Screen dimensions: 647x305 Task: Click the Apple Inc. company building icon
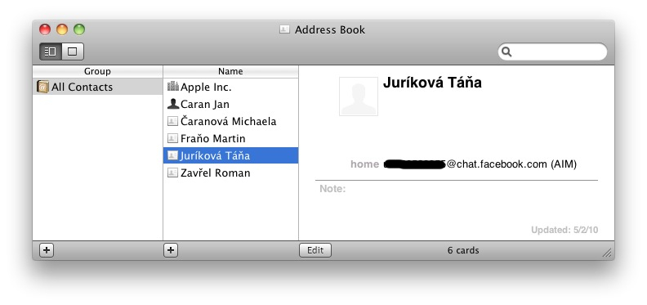click(173, 87)
